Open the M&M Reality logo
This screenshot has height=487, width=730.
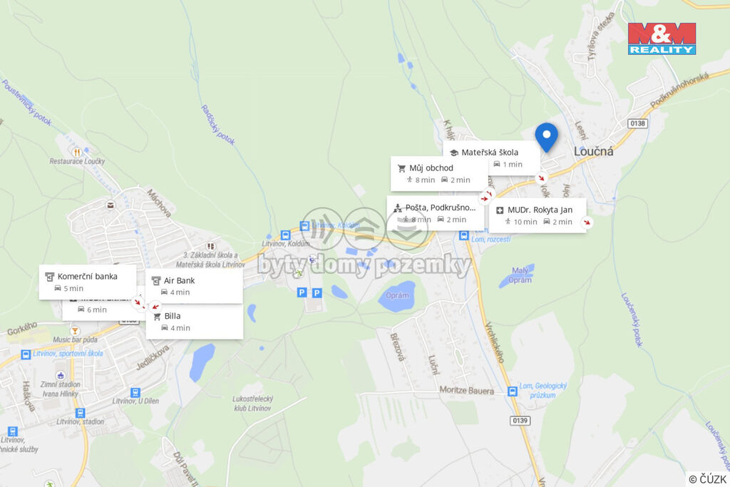point(662,39)
